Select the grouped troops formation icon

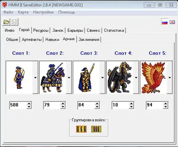[x=96, y=129]
